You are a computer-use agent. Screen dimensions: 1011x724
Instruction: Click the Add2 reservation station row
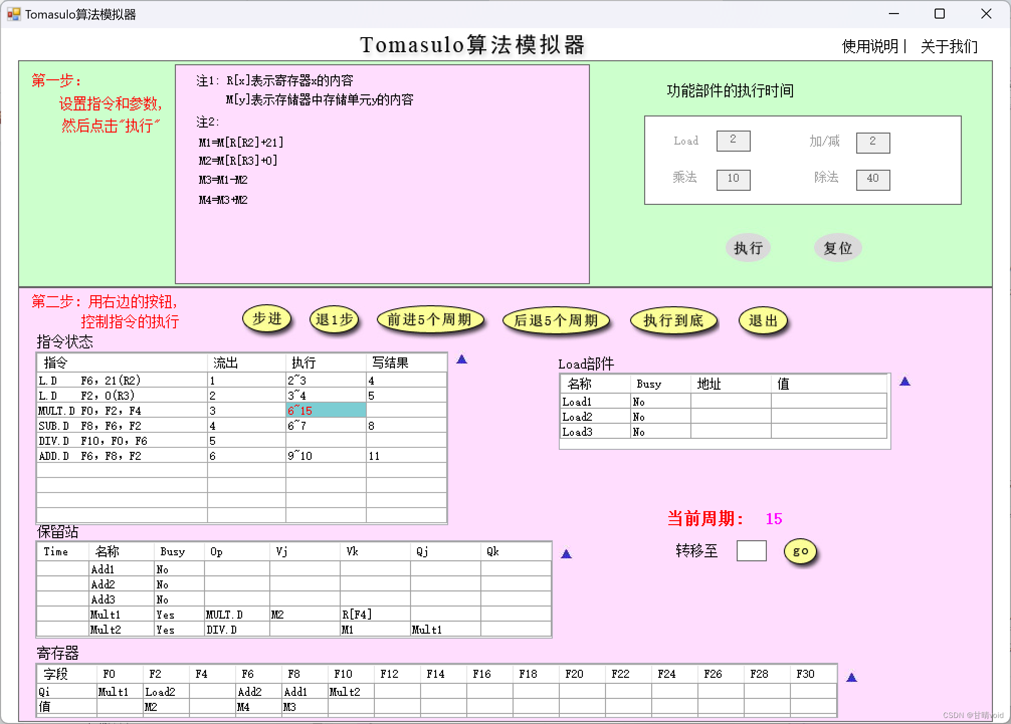pyautogui.click(x=294, y=584)
